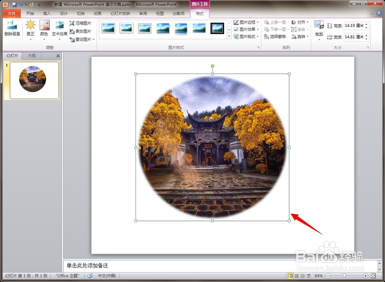Open the 对齐 align dropdown

pos(300,22)
